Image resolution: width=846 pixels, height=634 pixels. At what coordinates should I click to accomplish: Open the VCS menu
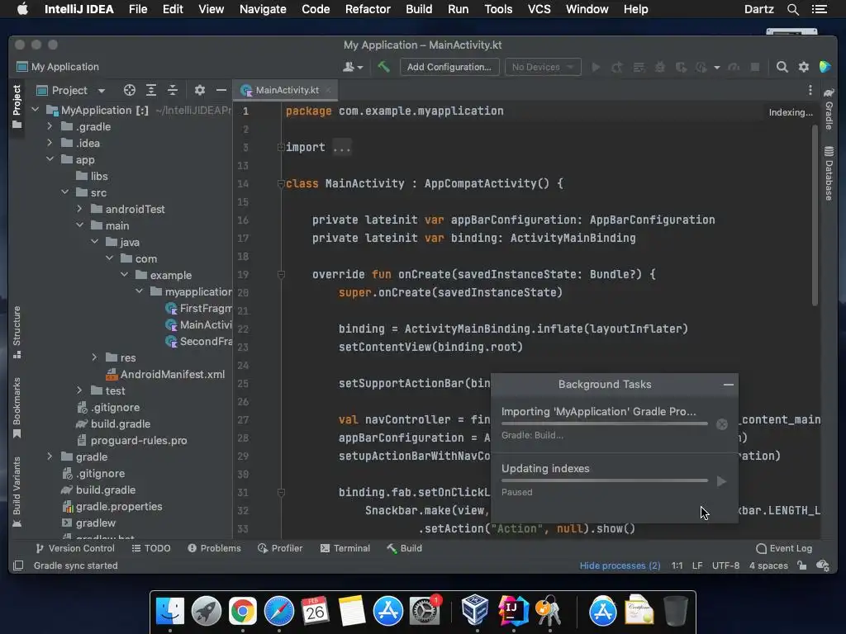click(539, 9)
